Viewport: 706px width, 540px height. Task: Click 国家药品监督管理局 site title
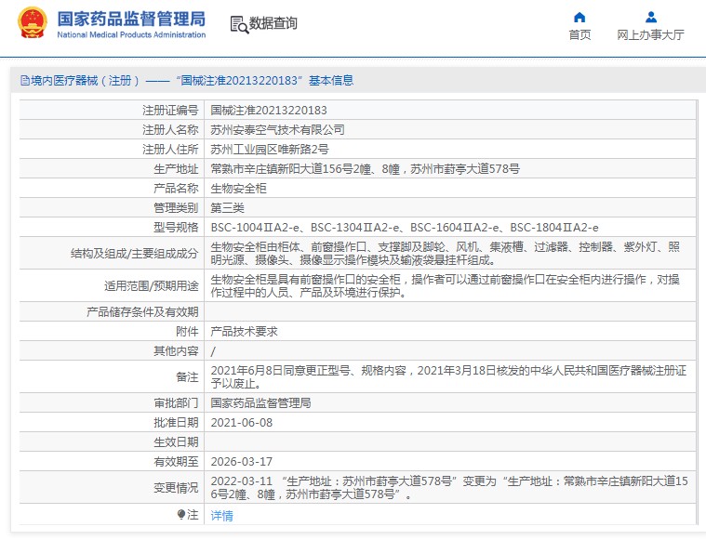tap(131, 19)
